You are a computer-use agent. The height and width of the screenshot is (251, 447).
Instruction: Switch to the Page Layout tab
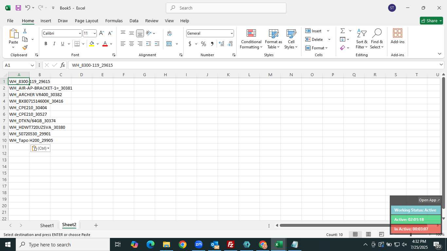(x=86, y=21)
